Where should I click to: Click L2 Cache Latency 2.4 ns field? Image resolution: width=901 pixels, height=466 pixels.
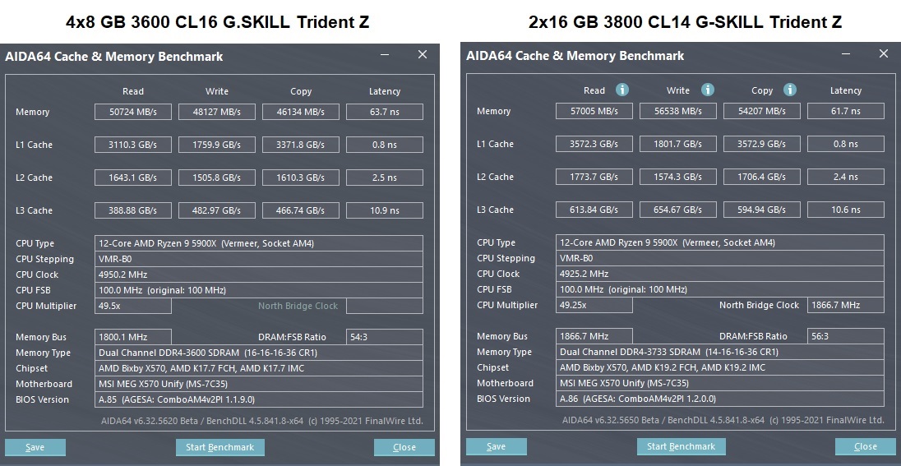point(846,177)
